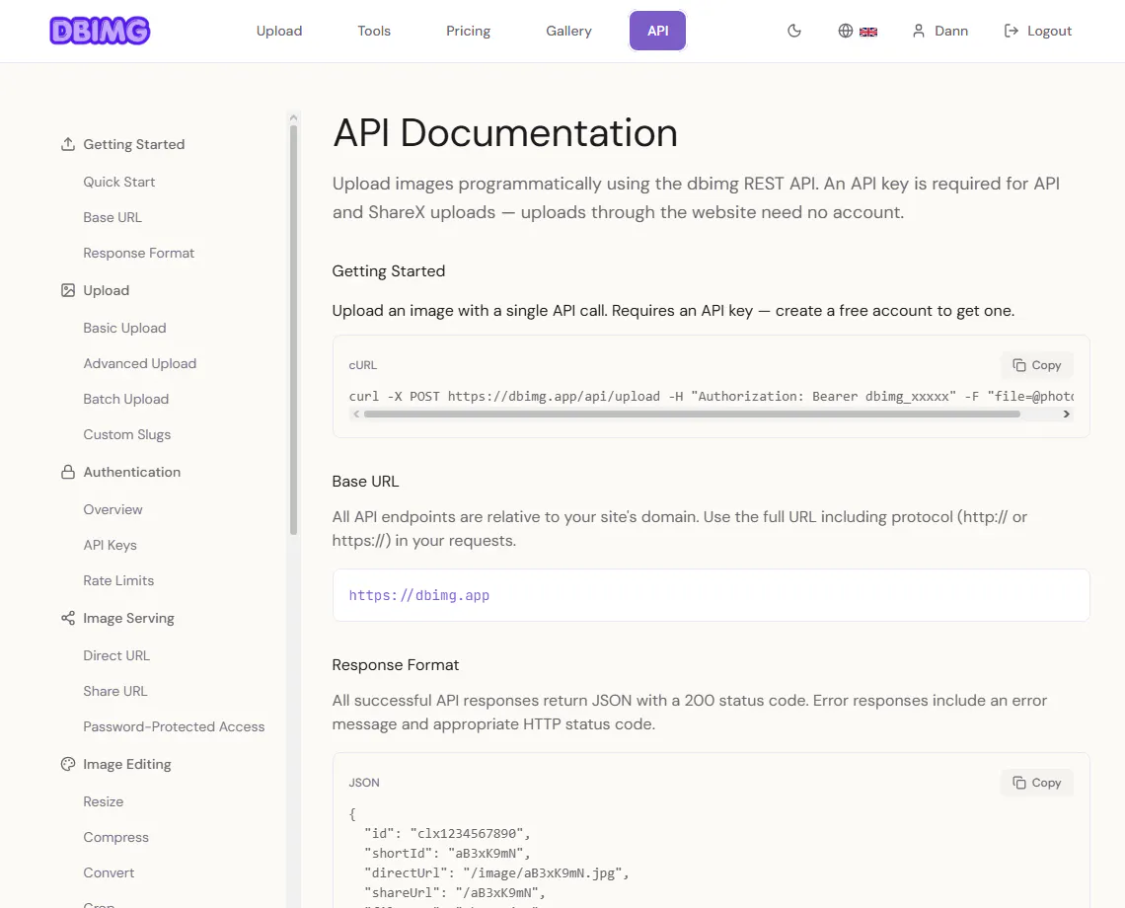Screen dimensions: 1125x908
Task: Select the API nav tab
Action: [658, 31]
